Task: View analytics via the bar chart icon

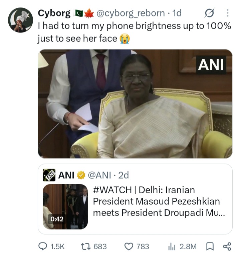Action: click(x=172, y=247)
